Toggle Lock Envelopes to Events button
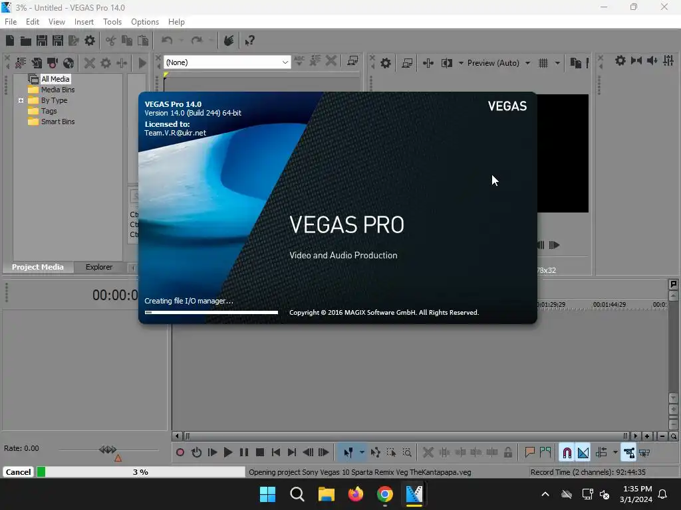Screen dimensions: 681x510 [628, 453]
